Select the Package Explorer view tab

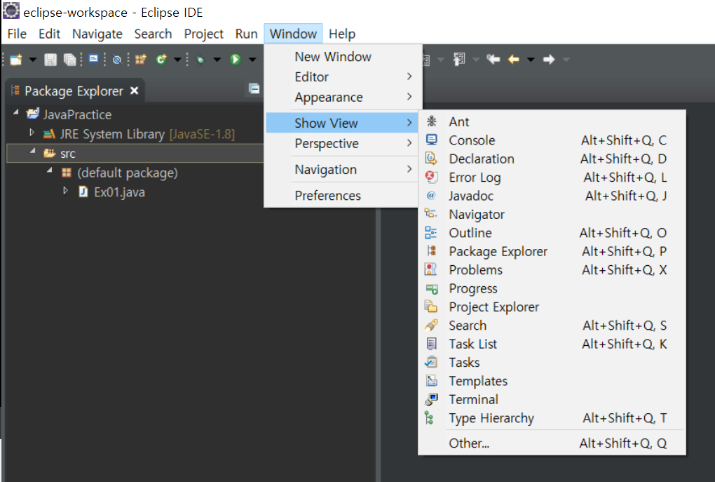click(74, 91)
